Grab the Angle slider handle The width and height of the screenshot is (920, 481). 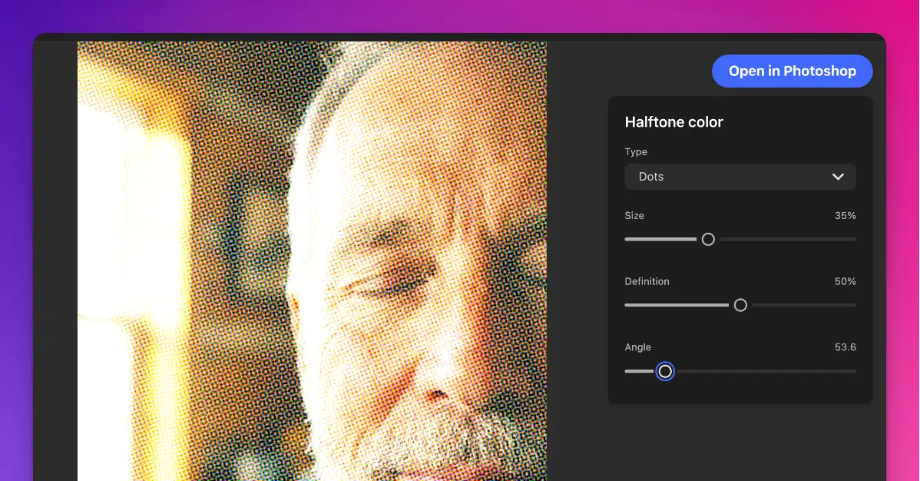(665, 371)
